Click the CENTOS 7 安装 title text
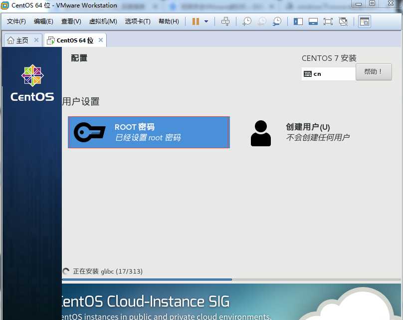The image size is (403, 320). click(329, 58)
